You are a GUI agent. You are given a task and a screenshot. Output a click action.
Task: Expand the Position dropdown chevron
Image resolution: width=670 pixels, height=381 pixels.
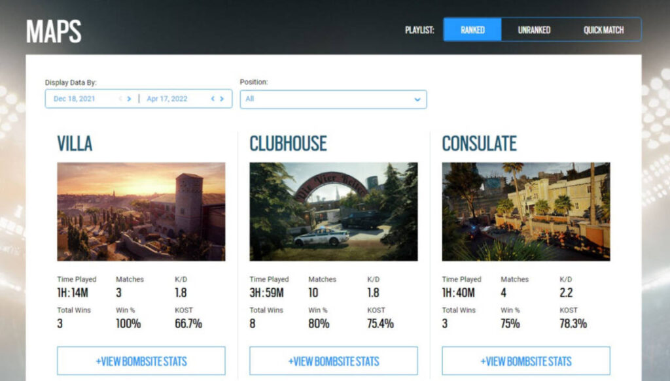tap(417, 99)
